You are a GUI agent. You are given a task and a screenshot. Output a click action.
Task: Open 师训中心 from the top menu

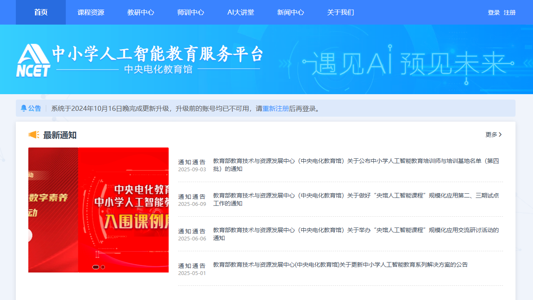(191, 12)
